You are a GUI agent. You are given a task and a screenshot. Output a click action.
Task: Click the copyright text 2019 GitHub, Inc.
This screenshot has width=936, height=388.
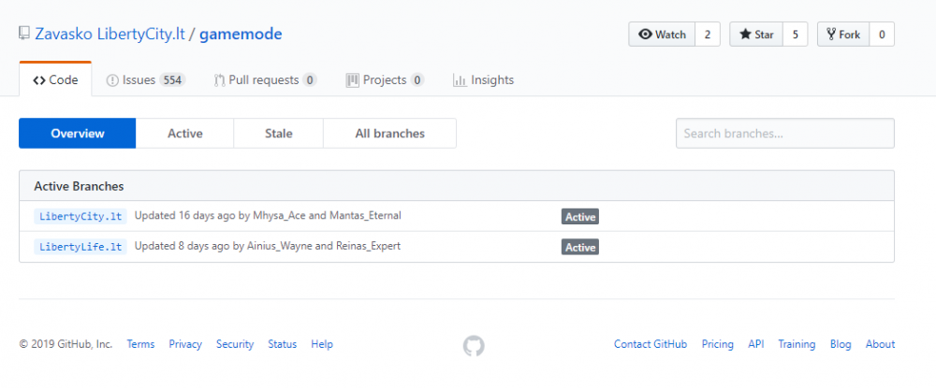click(x=66, y=344)
